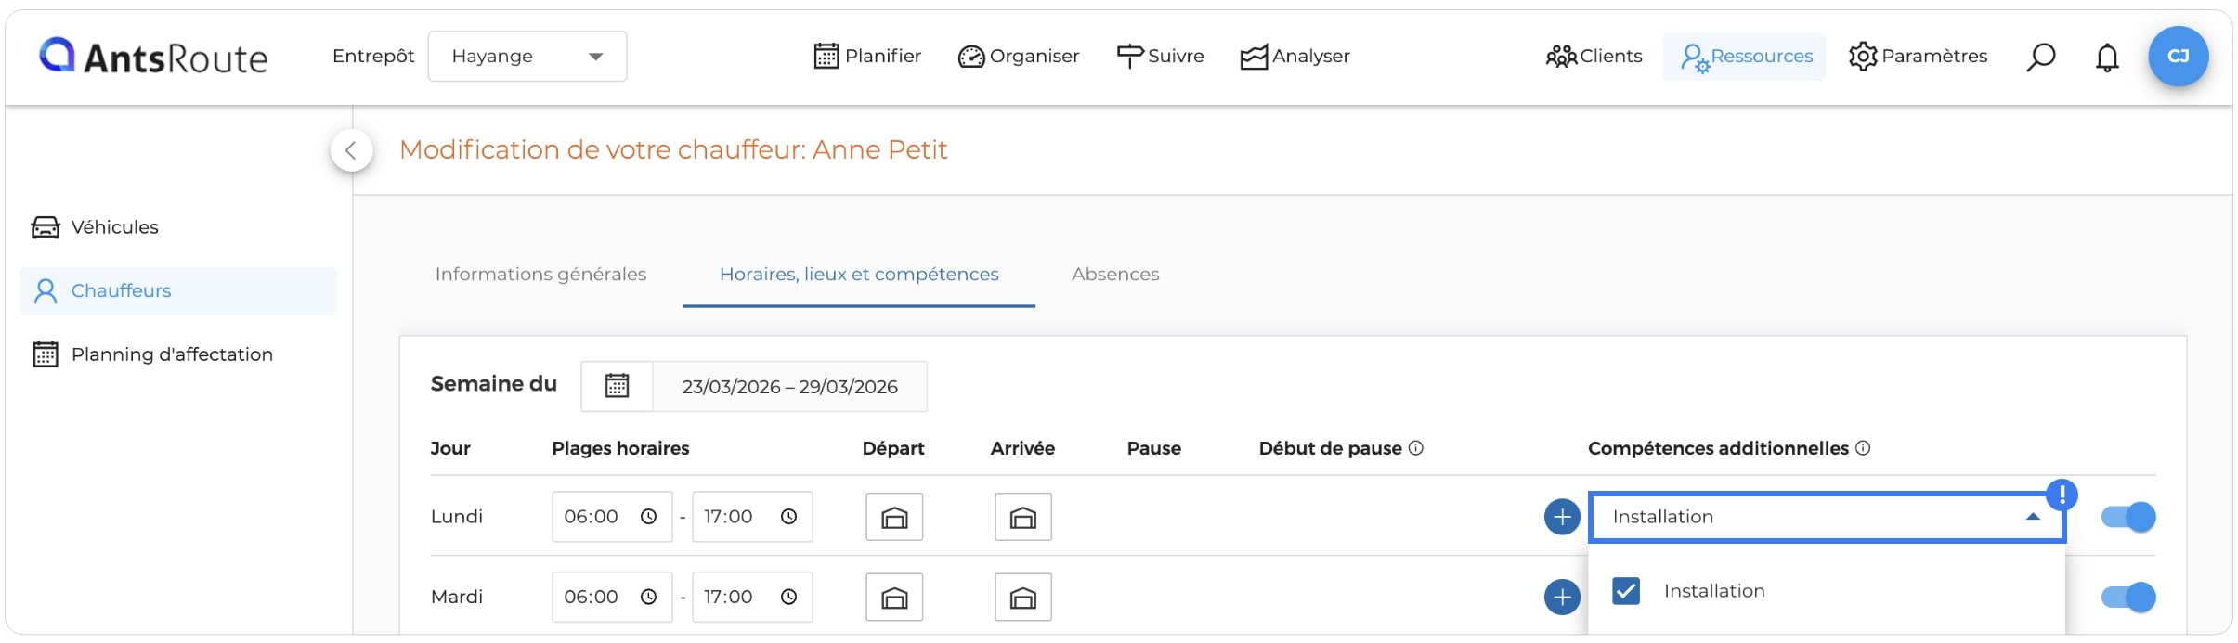This screenshot has height=643, width=2238.
Task: Click the week date range field
Action: click(x=790, y=386)
